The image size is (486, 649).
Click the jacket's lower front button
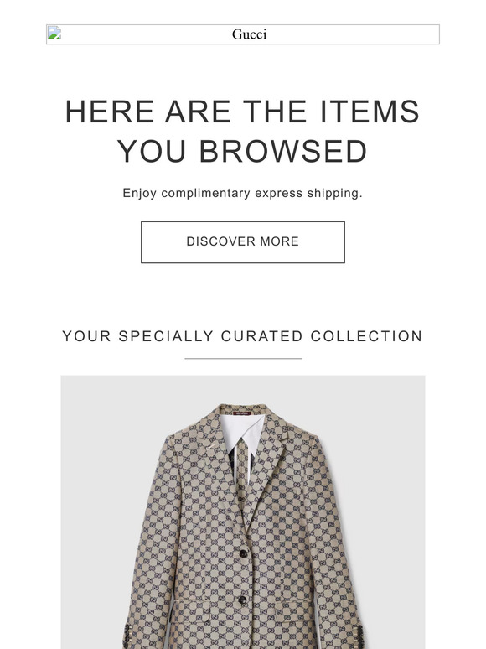[242, 600]
